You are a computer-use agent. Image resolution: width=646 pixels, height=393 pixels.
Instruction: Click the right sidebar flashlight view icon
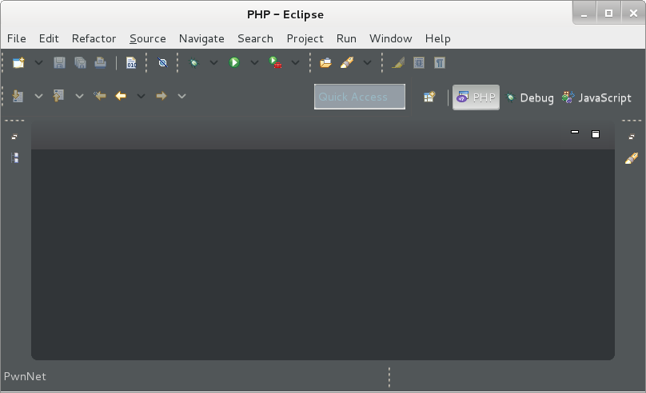(632, 158)
